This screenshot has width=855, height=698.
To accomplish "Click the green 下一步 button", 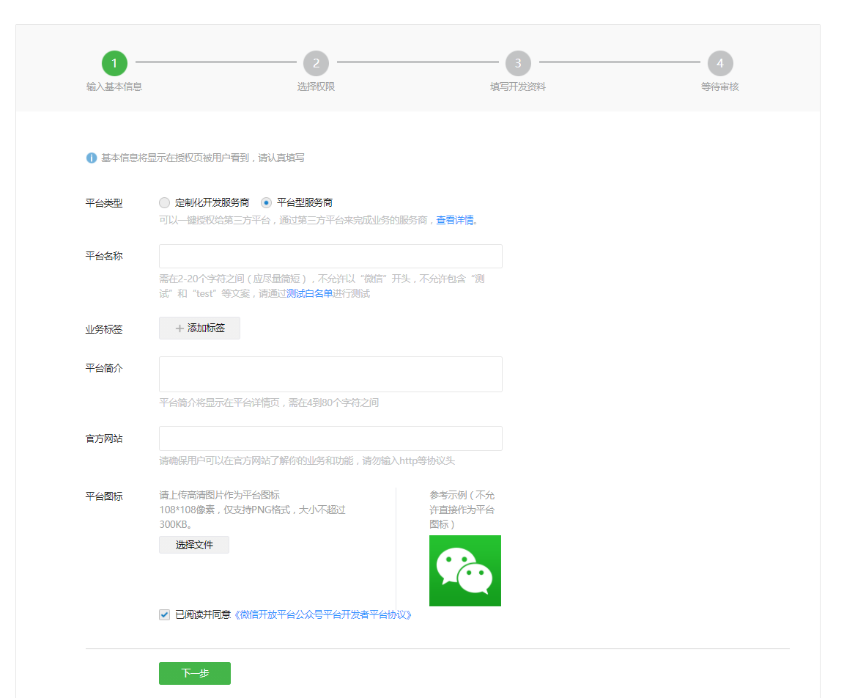I will (x=195, y=673).
